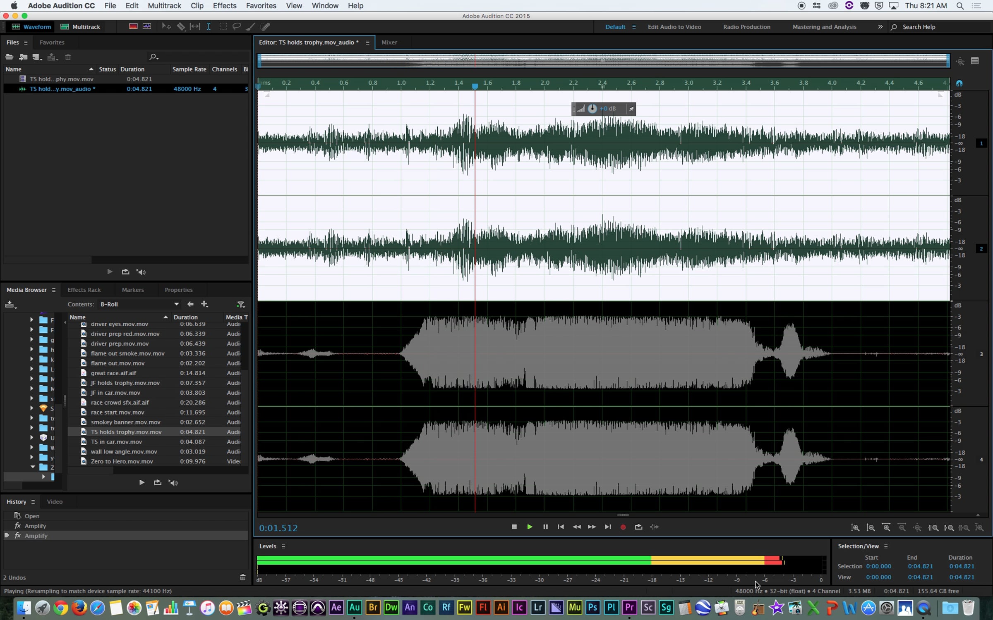The width and height of the screenshot is (993, 620).
Task: Switch to the Effects Rack tab
Action: point(84,290)
